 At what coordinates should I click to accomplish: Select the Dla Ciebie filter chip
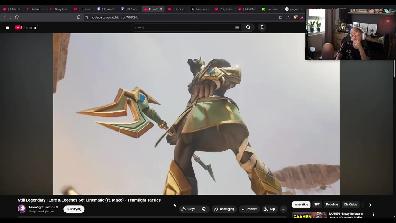pyautogui.click(x=351, y=204)
